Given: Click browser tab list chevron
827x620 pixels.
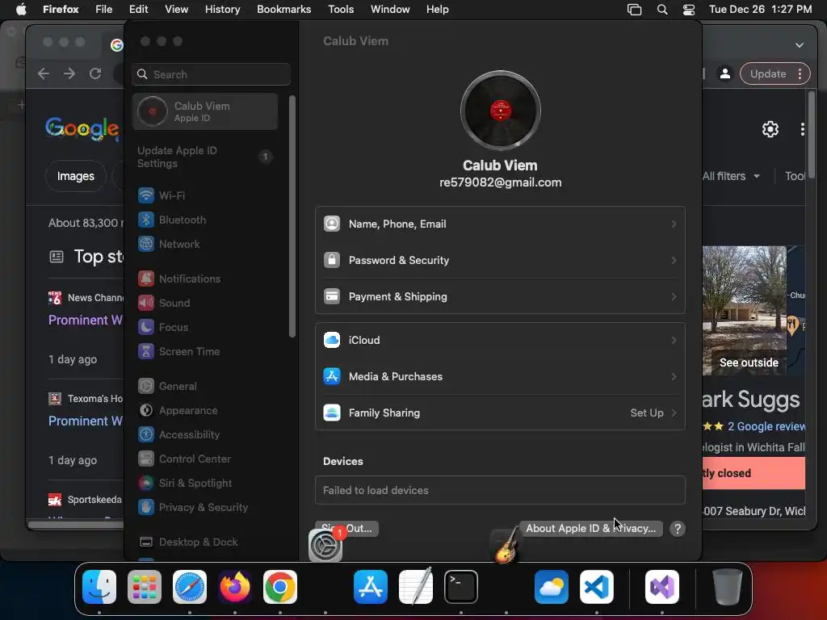Looking at the screenshot, I should 800,45.
